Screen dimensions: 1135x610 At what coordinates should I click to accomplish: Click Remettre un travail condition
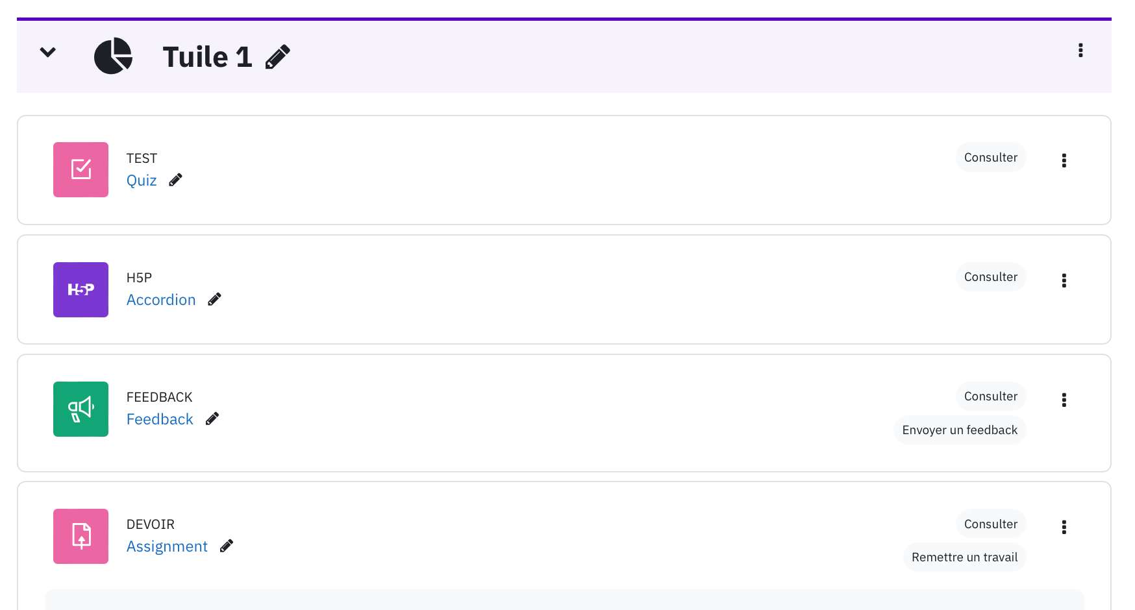tap(964, 557)
